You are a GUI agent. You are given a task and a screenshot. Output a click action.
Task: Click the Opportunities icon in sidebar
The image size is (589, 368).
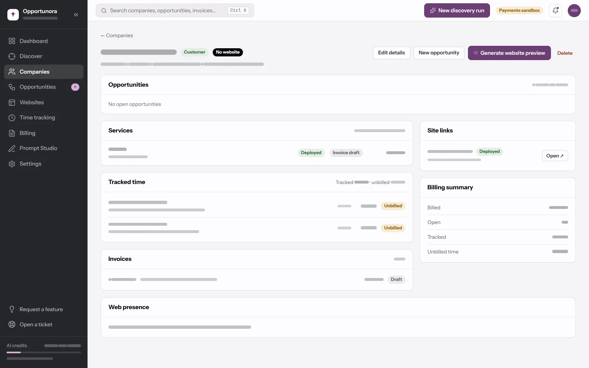point(12,87)
